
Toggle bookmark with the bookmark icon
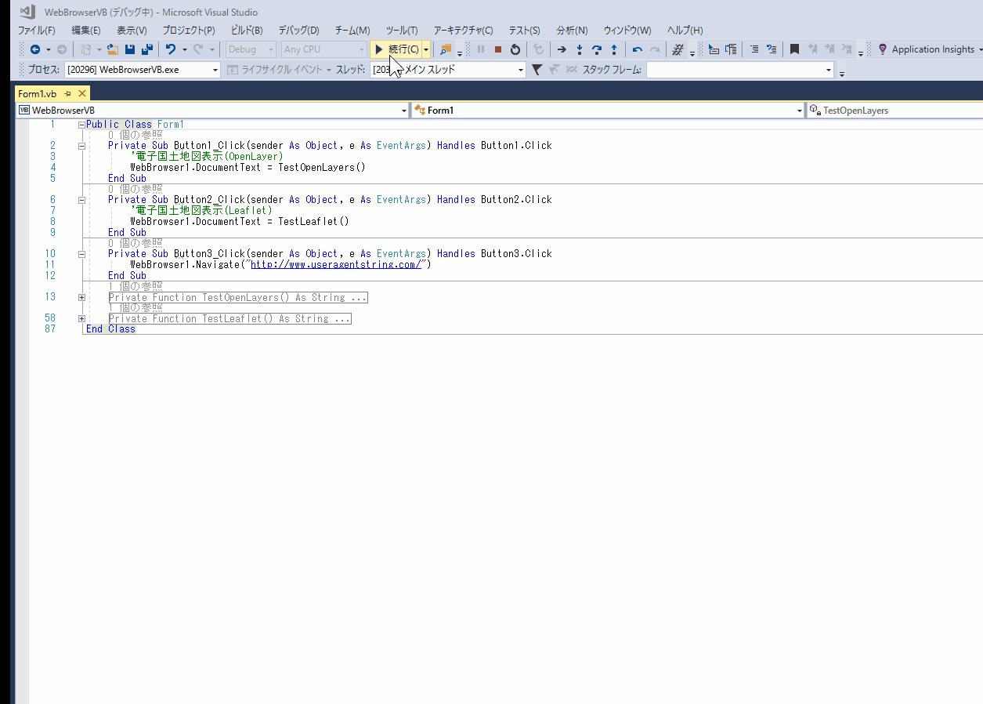click(x=794, y=49)
